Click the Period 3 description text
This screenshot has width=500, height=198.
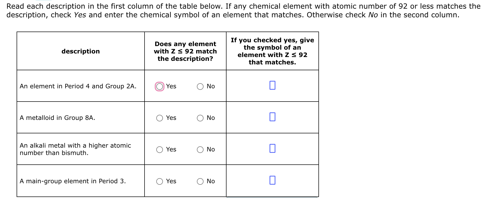coord(73,181)
